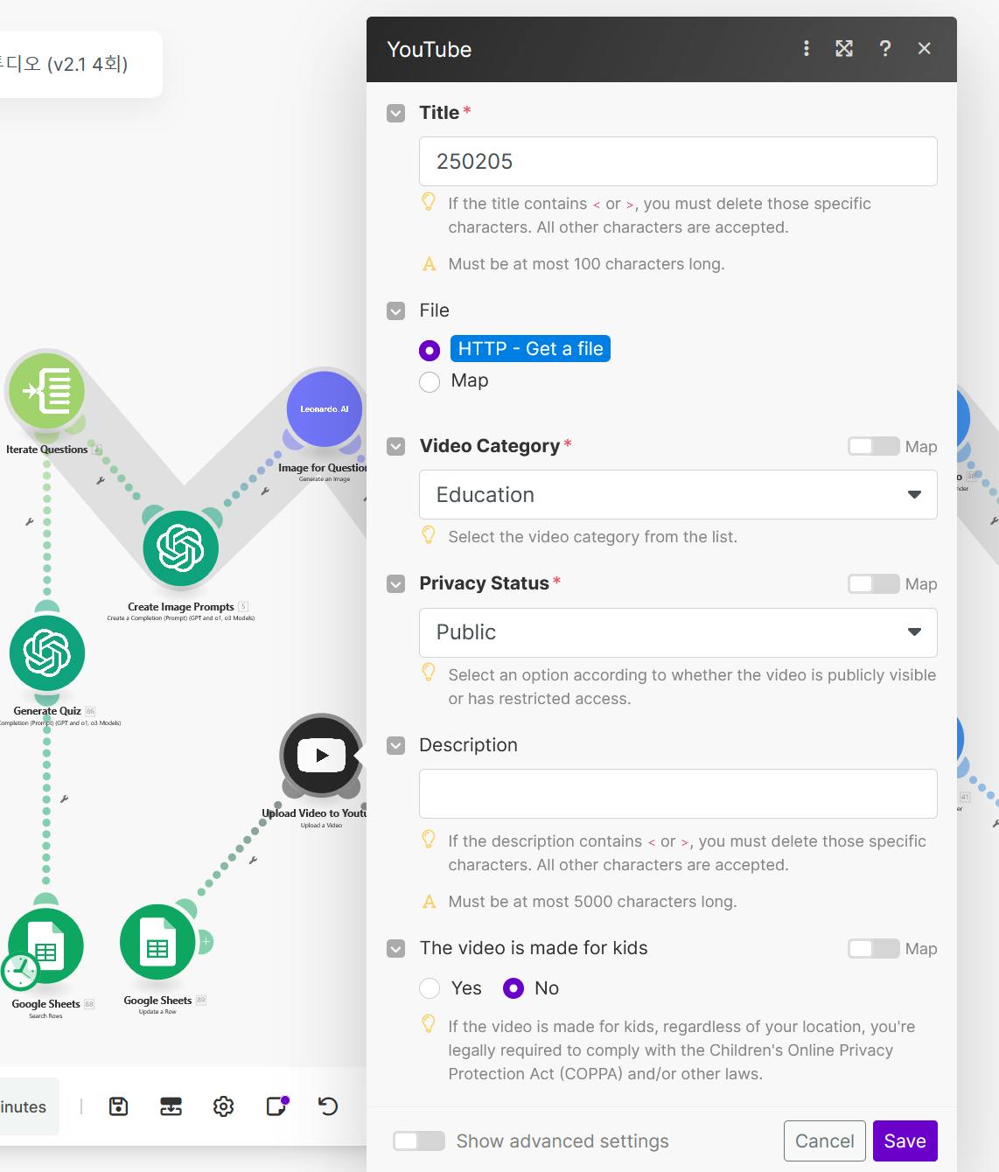
Task: Click the Iterate Questions module icon
Action: point(47,391)
